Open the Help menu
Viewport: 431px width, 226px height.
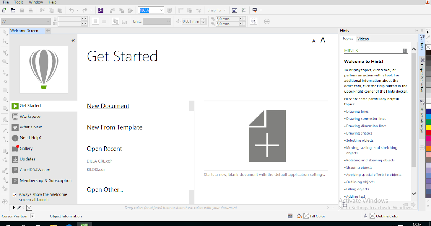(x=52, y=2)
